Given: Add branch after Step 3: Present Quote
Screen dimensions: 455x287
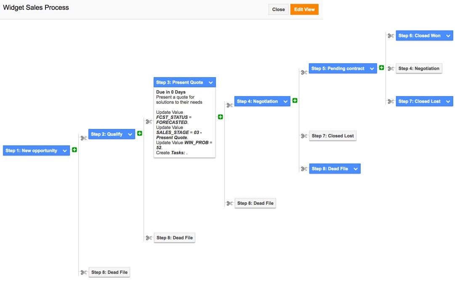Looking at the screenshot, I should 220,117.
